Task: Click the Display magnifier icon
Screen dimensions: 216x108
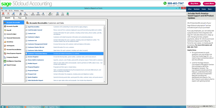Action: pos(26,14)
